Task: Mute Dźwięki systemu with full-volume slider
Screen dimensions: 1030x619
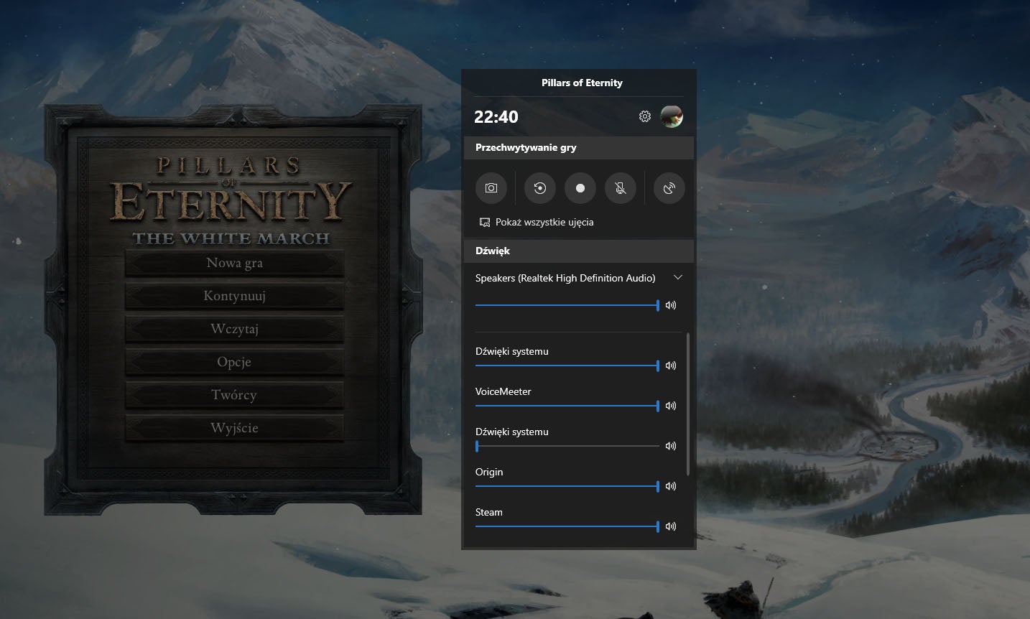Action: 671,366
